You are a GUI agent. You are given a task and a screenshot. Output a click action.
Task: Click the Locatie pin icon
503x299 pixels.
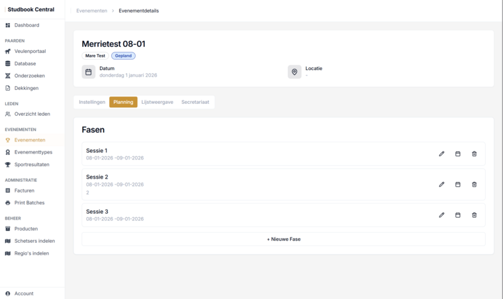click(x=295, y=72)
